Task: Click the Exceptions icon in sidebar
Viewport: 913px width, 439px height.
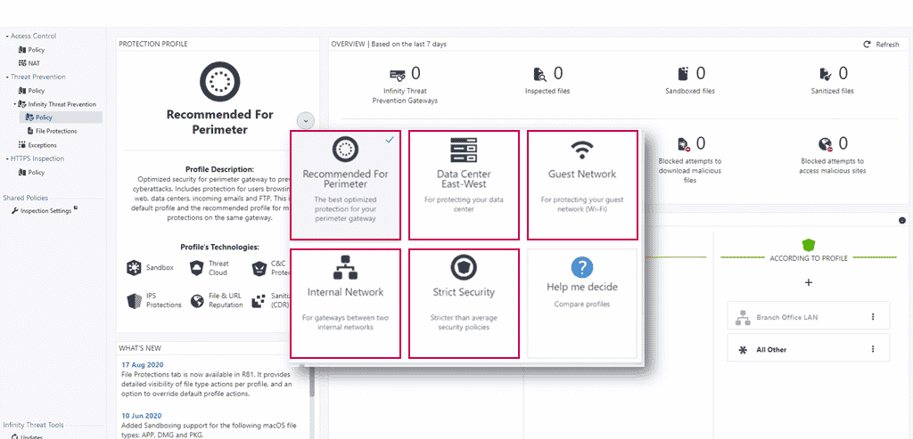Action: tap(22, 145)
